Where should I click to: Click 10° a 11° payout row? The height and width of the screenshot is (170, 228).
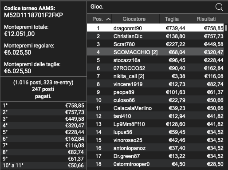click(43, 166)
